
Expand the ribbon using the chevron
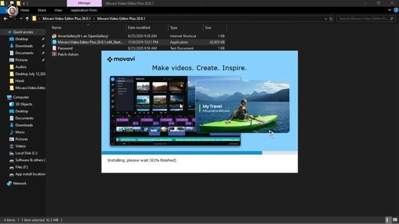[390, 10]
